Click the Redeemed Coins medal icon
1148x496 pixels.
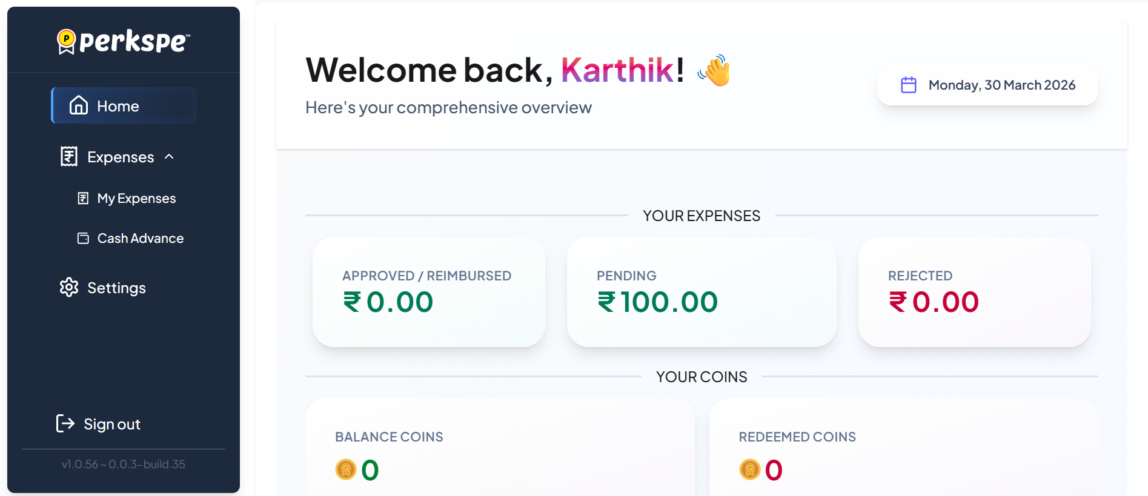click(749, 469)
